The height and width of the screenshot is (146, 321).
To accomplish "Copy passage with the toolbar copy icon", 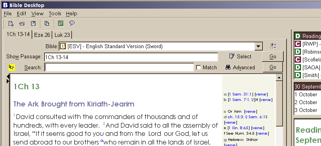I will point(47,23).
